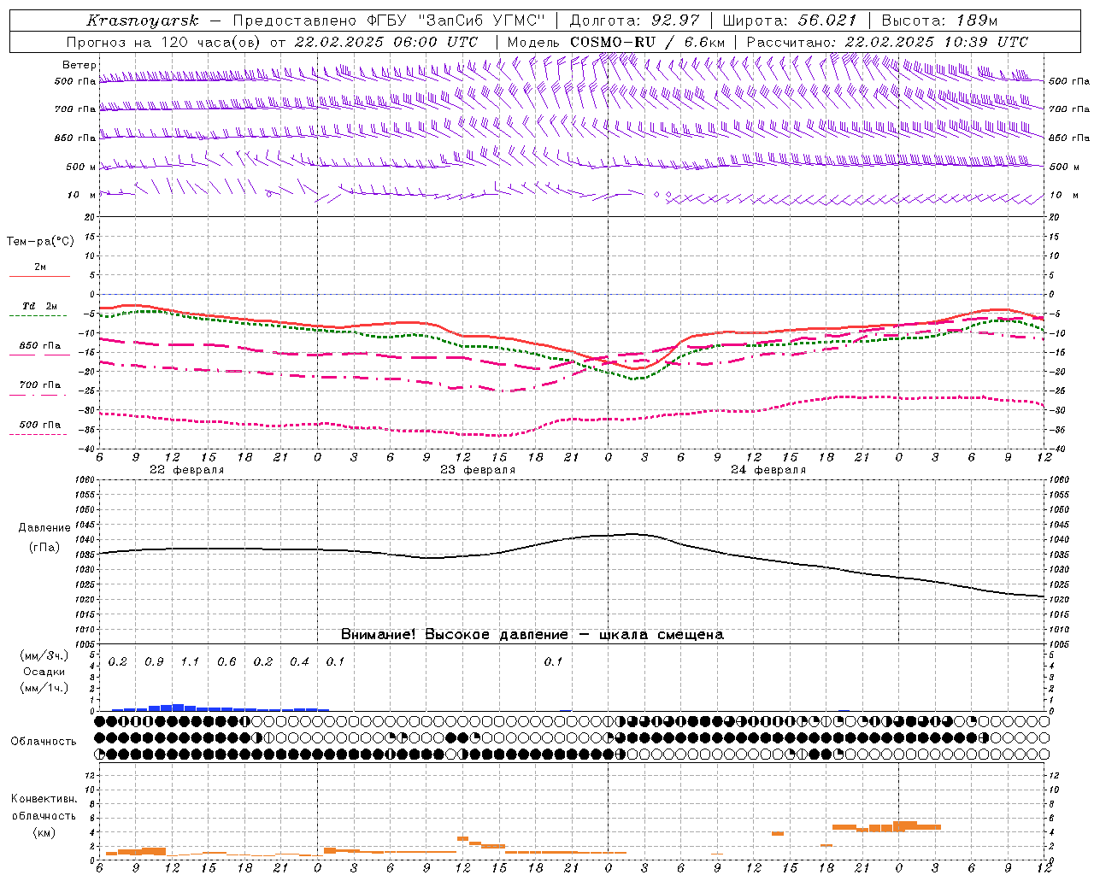Click the '700 гПа' temperature legend entry

click(x=40, y=385)
